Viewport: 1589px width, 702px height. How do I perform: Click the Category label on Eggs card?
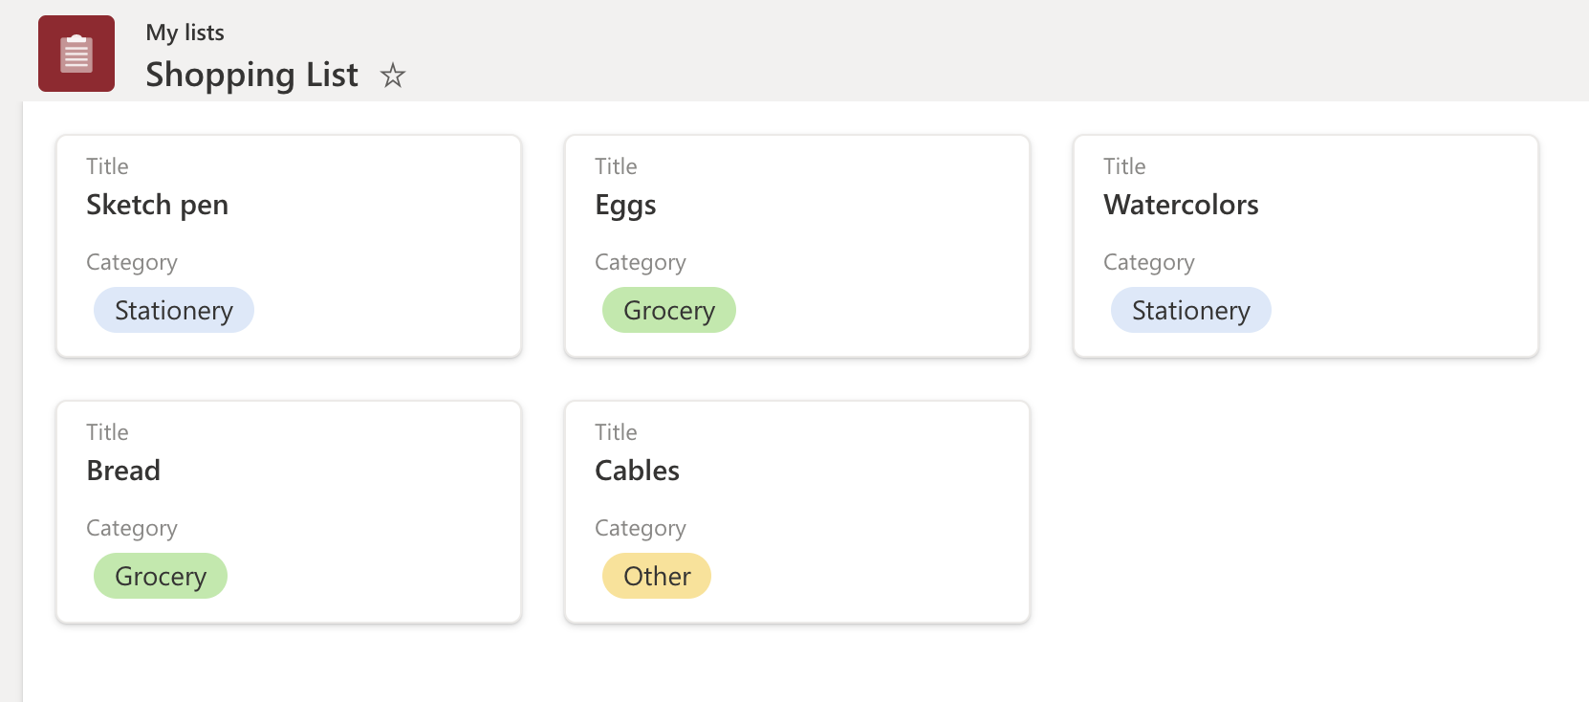pos(641,262)
